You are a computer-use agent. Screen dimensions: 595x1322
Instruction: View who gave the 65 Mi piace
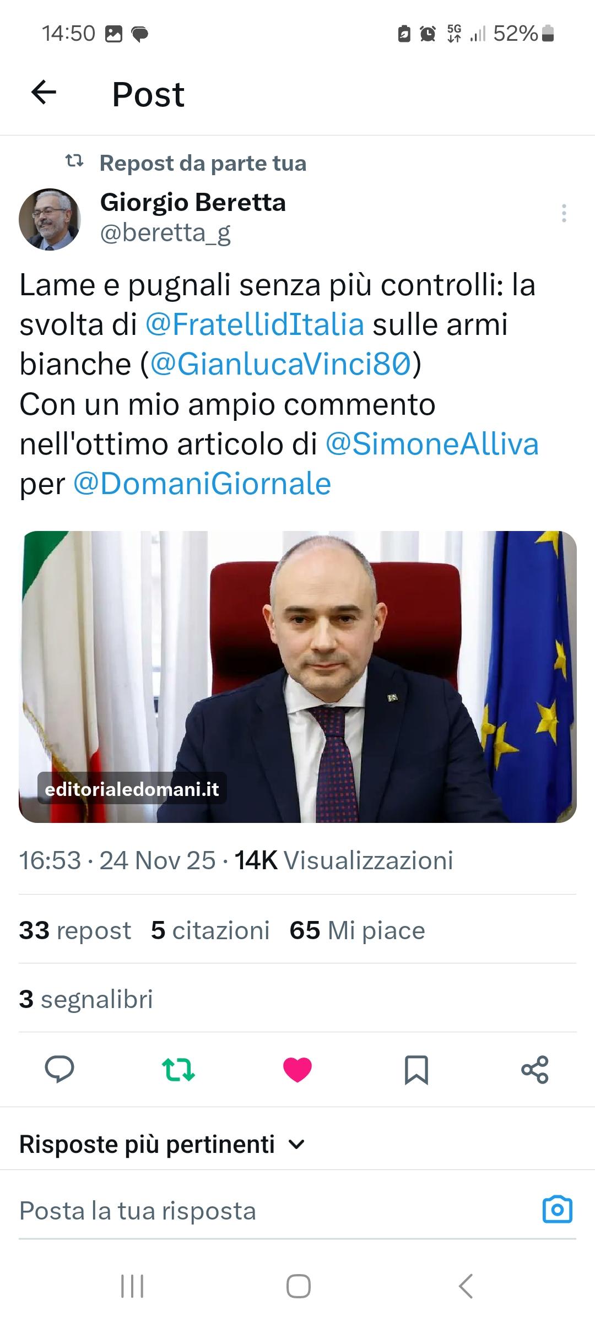pyautogui.click(x=357, y=930)
